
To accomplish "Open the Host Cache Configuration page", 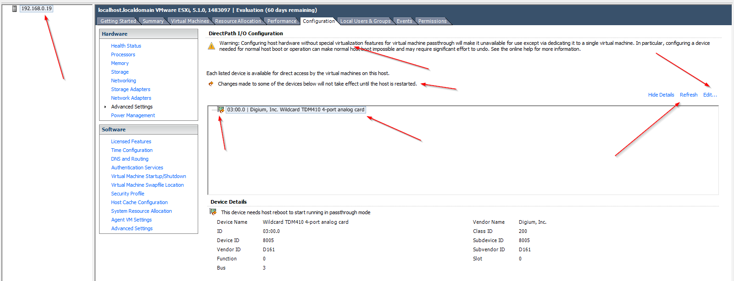I will click(139, 202).
